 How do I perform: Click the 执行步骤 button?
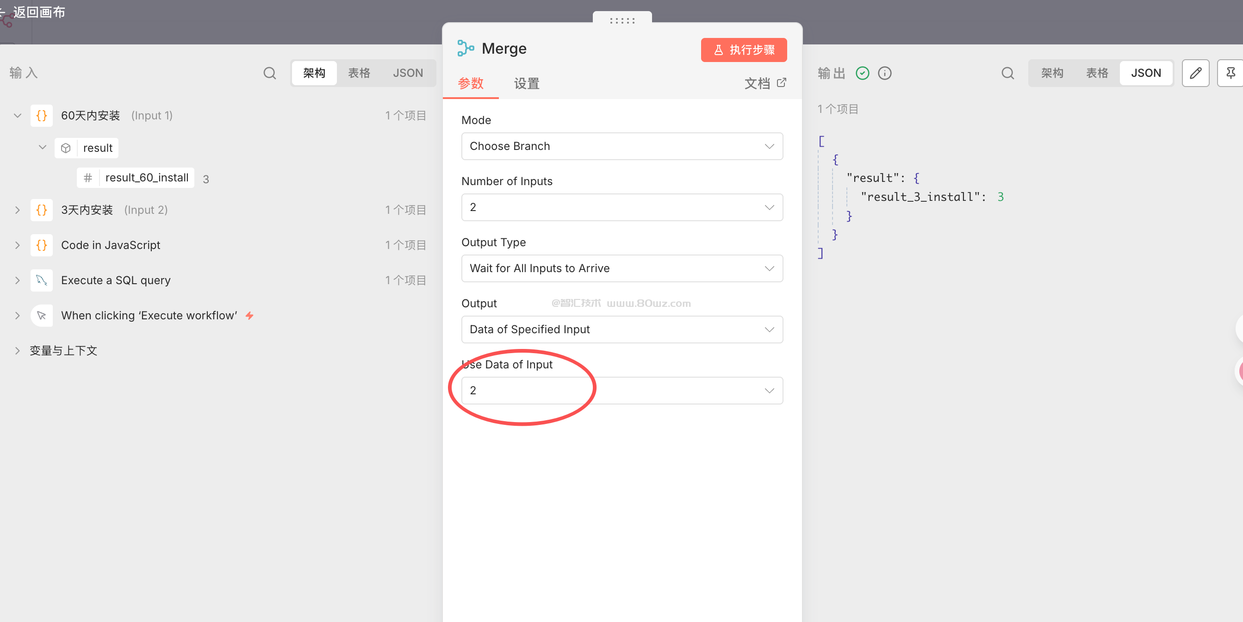click(743, 50)
